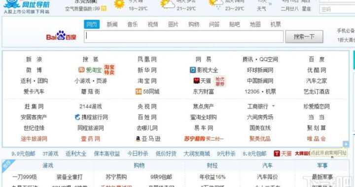Open the 赶集网 link
This screenshot has width=355, height=187.
[x=34, y=106]
